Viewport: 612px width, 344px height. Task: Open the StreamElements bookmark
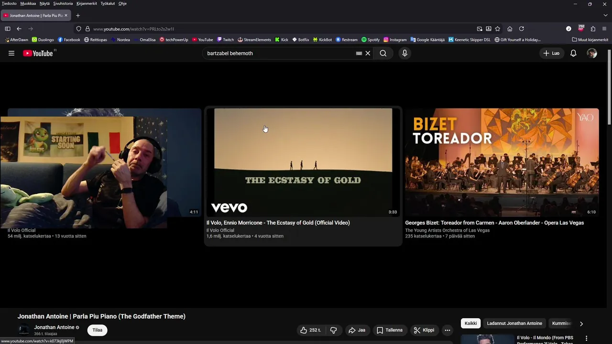[254, 40]
